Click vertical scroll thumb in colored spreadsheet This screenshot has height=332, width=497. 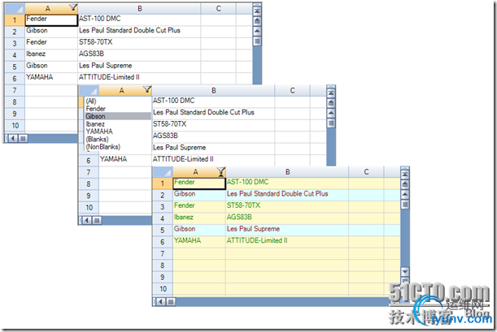[x=405, y=205]
